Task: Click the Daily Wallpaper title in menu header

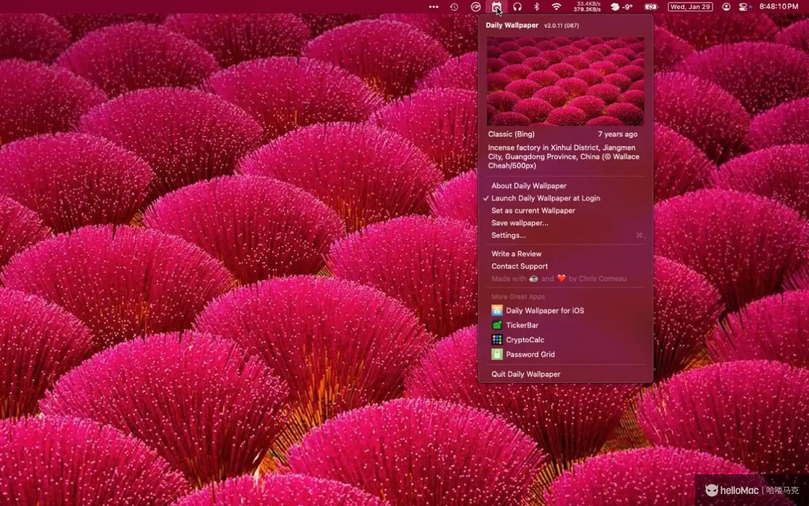Action: 512,25
